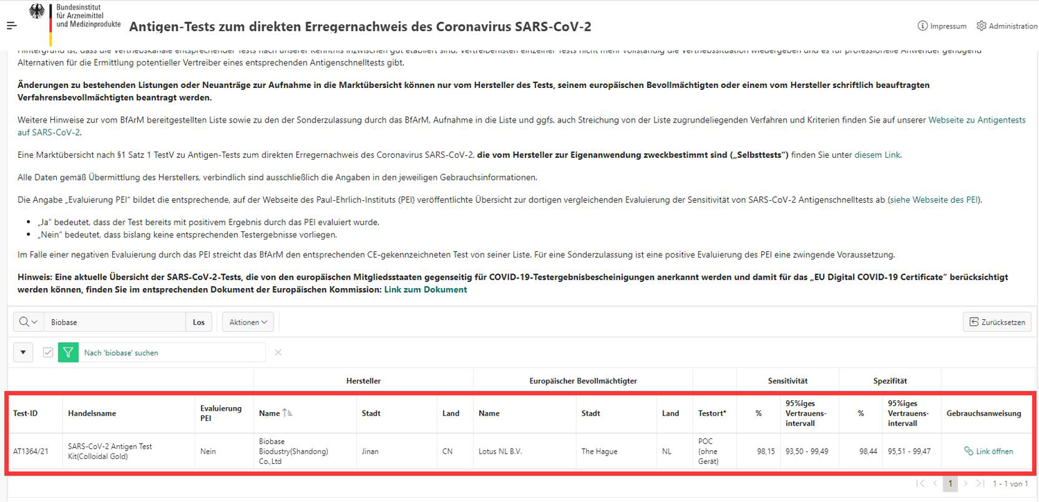Go to next page pagination arrow

pyautogui.click(x=966, y=483)
